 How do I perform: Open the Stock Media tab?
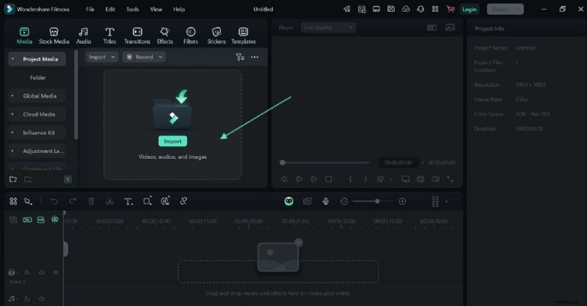[x=54, y=36]
